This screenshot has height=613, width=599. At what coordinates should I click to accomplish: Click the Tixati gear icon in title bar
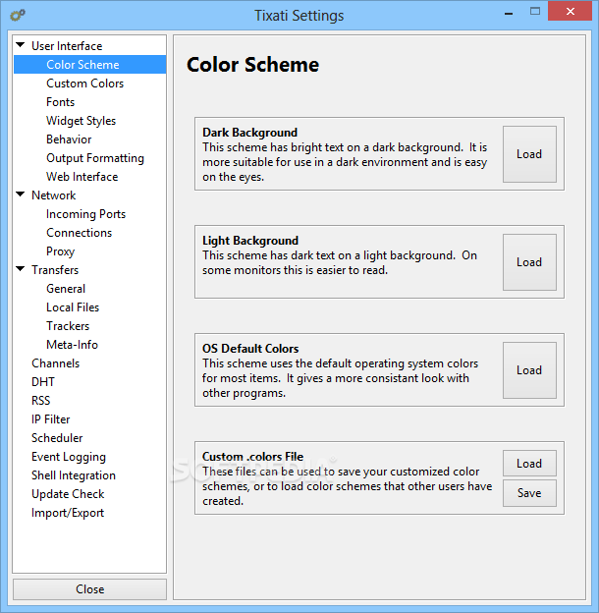pos(18,16)
